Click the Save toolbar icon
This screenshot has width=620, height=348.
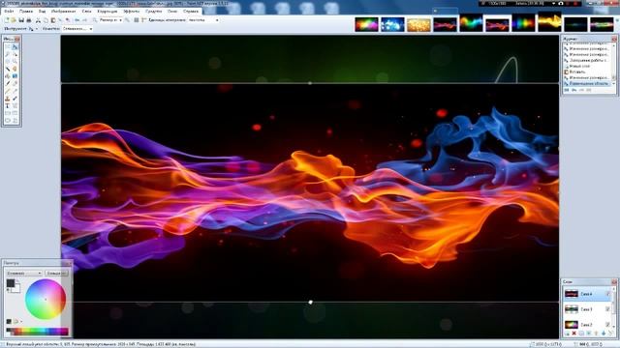(x=21, y=20)
